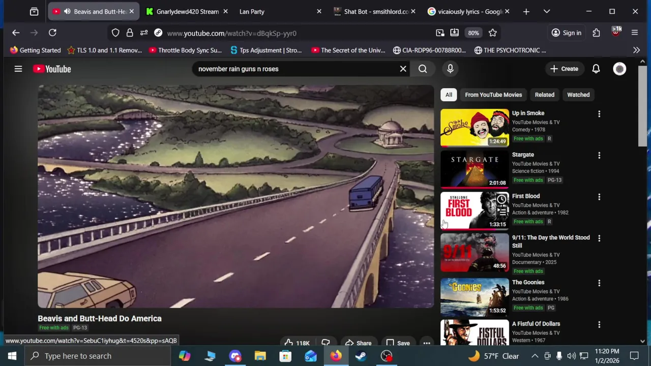
Task: Open Tps Adjustment bookmark
Action: point(266,50)
